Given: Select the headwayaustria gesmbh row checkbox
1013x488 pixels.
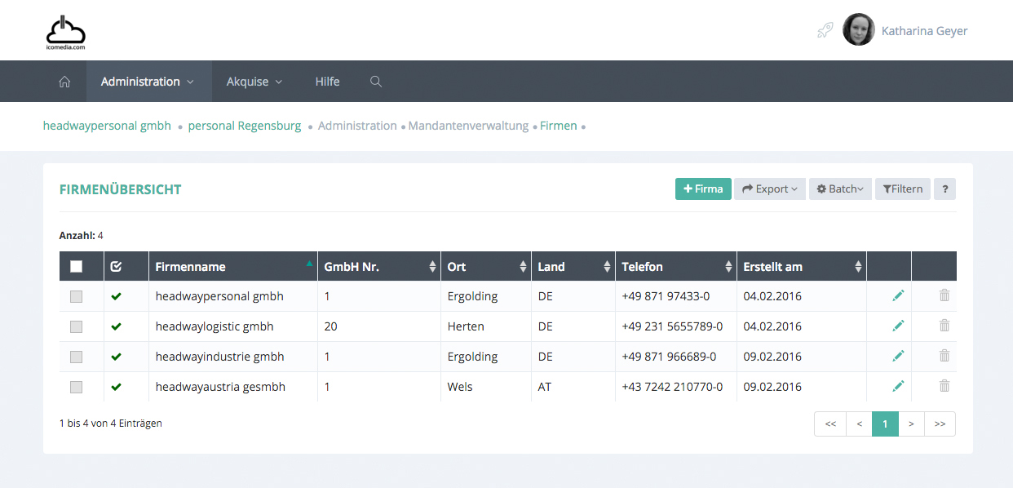Looking at the screenshot, I should 77,388.
